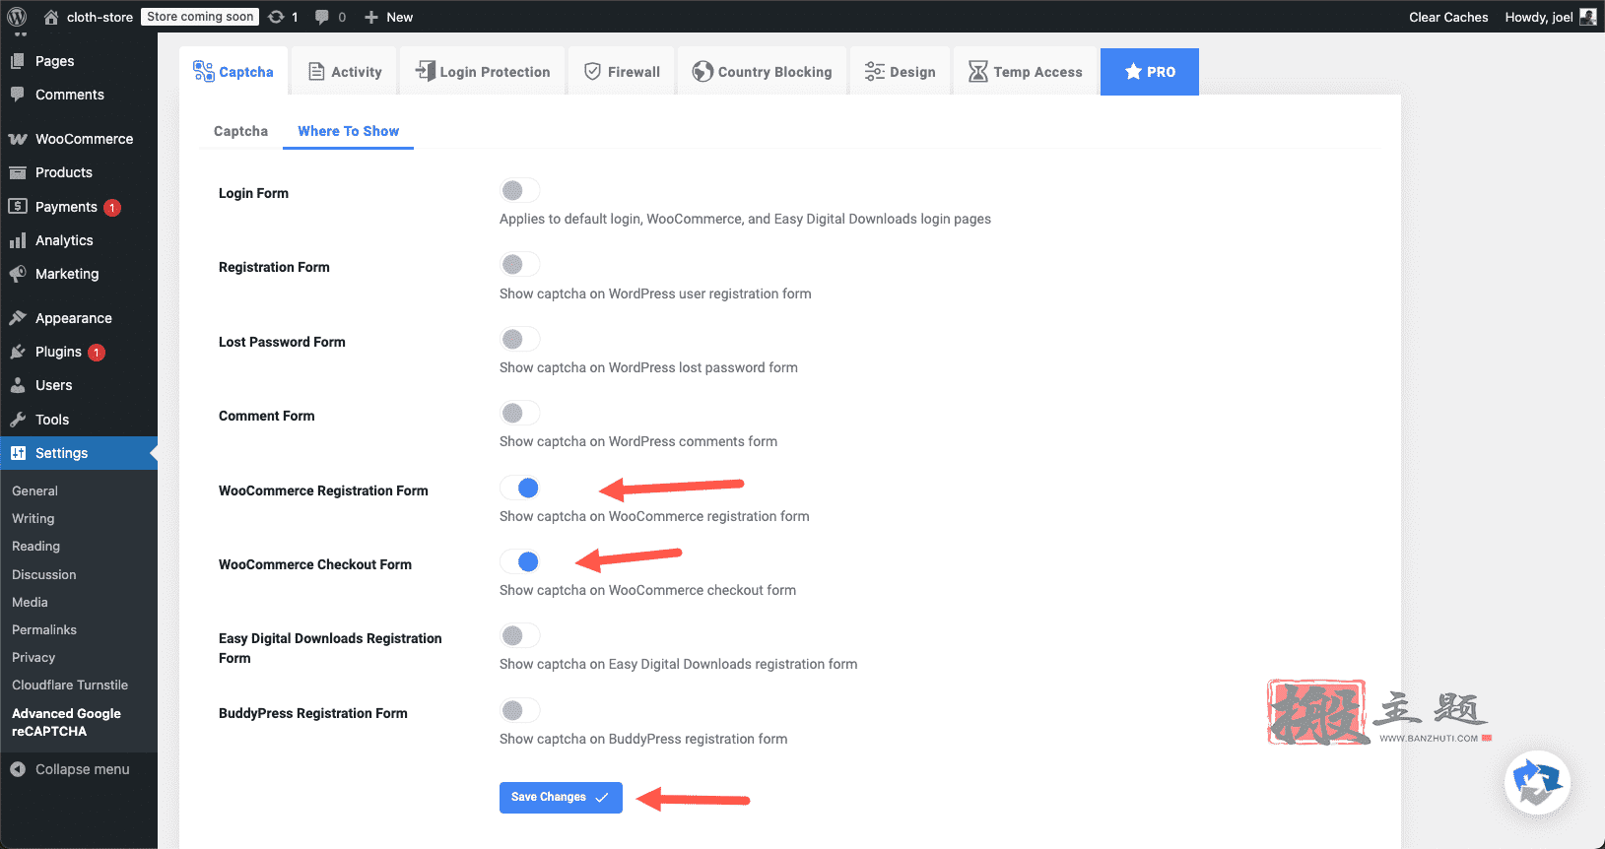1605x849 pixels.
Task: Click Clear Caches in admin bar
Action: (x=1448, y=17)
